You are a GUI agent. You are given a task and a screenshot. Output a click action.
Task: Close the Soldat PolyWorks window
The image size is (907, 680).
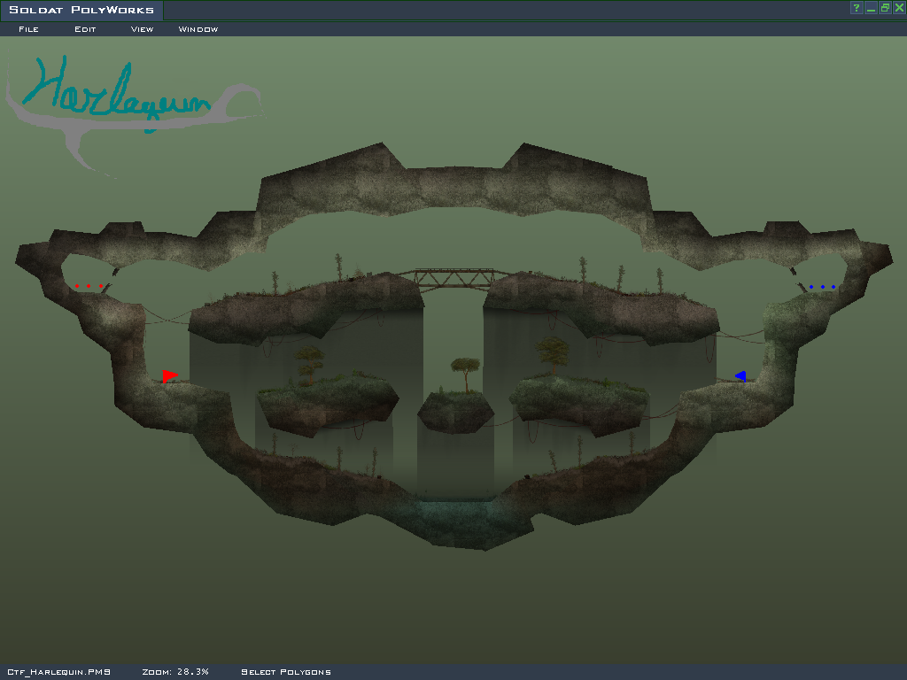899,8
